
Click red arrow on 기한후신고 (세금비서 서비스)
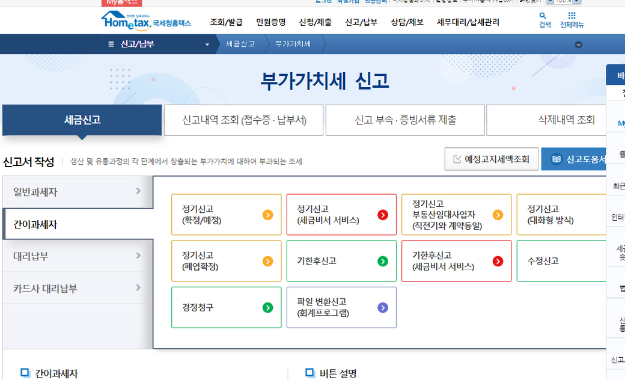(x=498, y=261)
